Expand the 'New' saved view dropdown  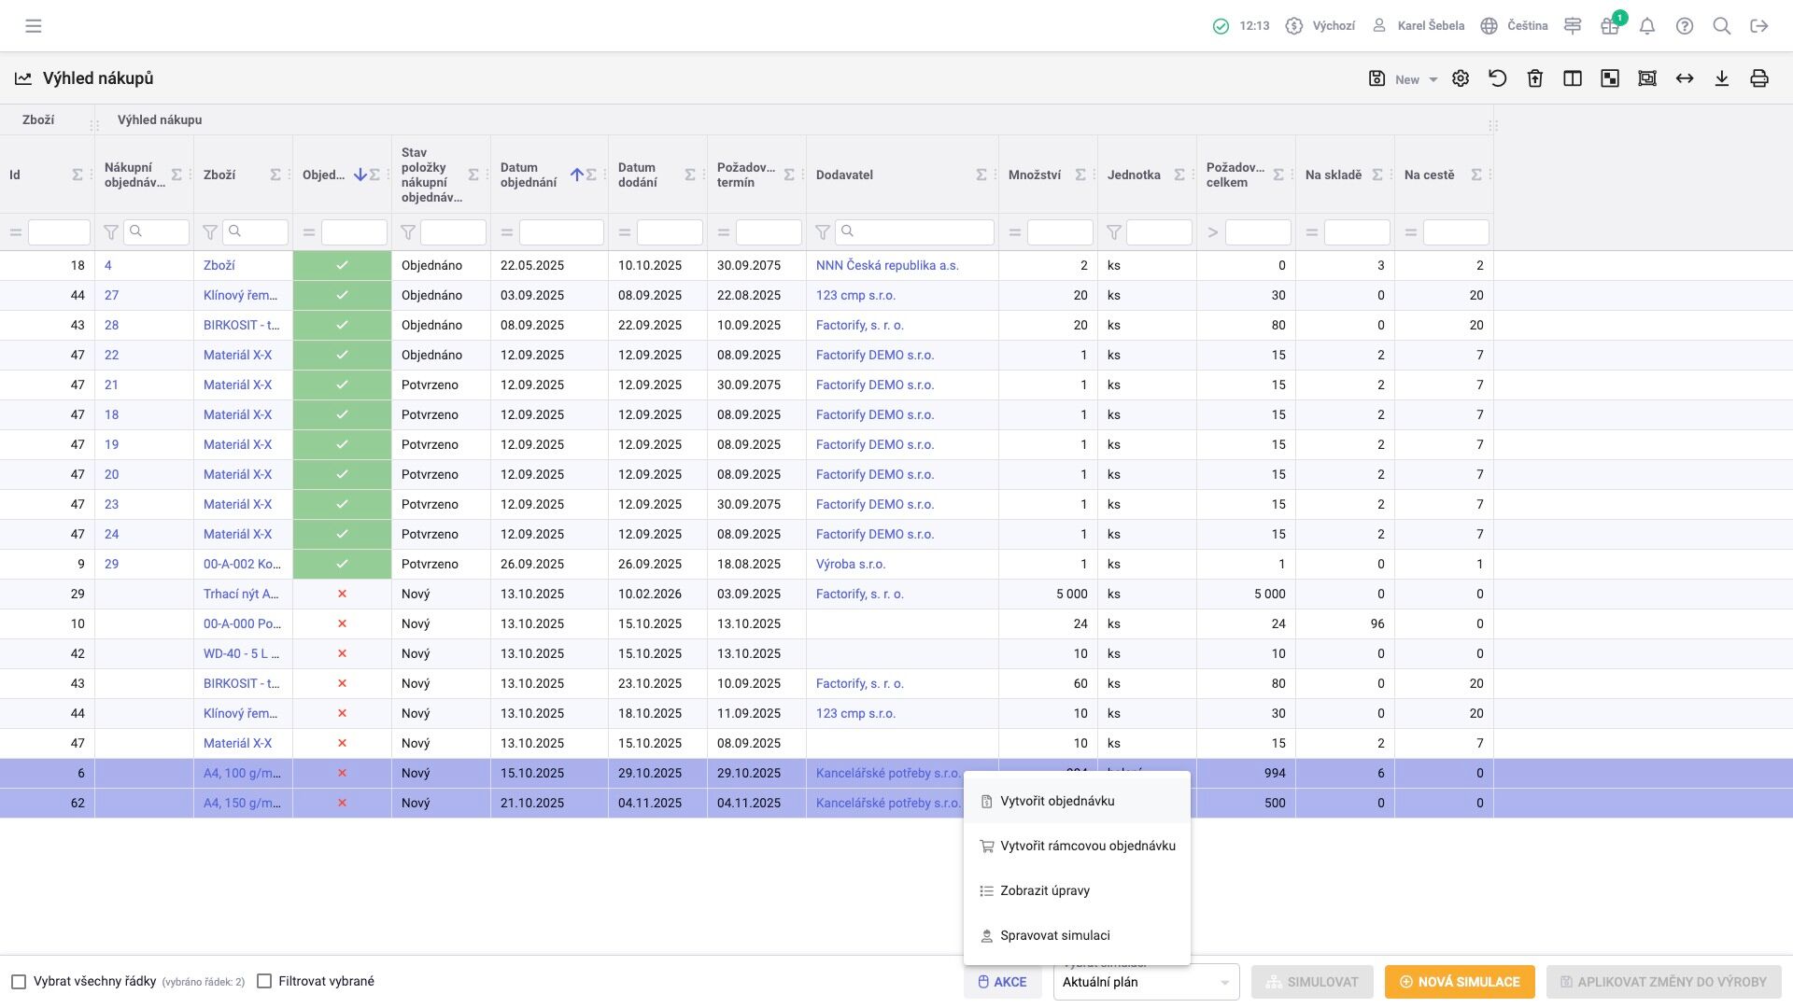[1433, 80]
